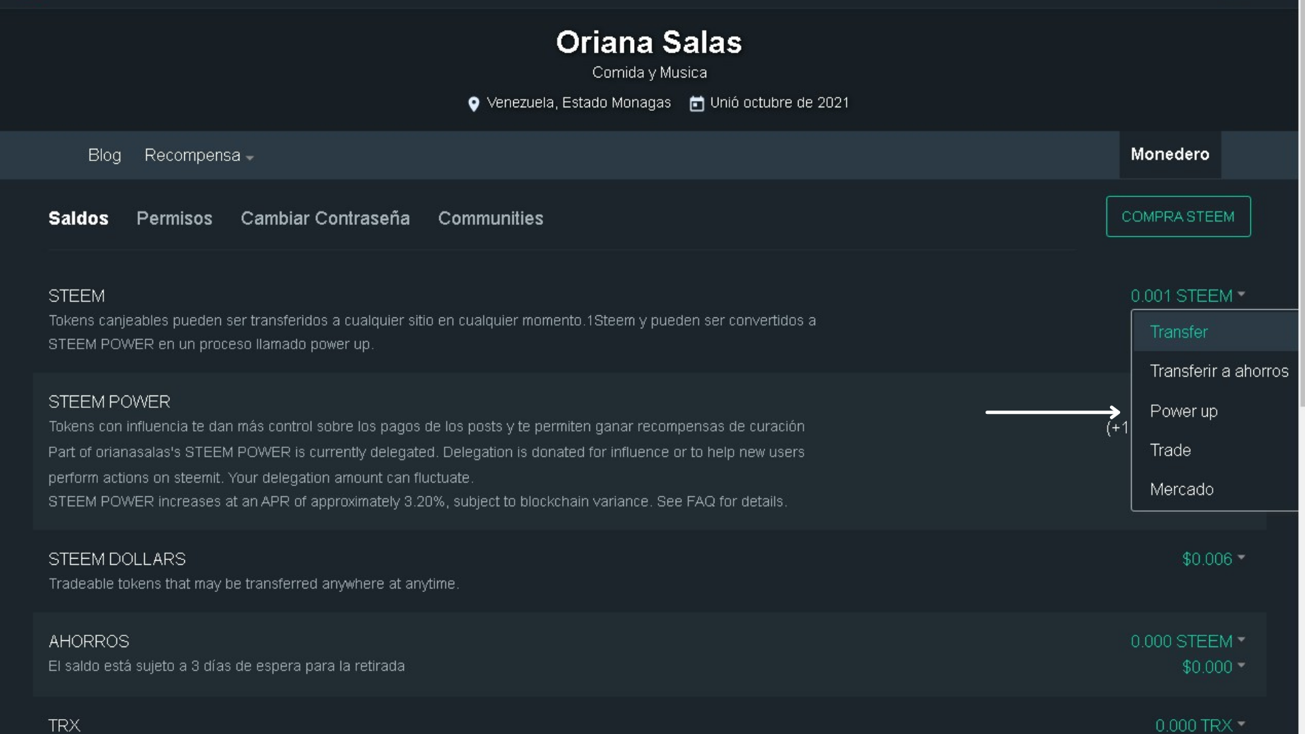Expand the $0.006 Steem Dollars dropdown
The height and width of the screenshot is (734, 1305).
[x=1213, y=559]
